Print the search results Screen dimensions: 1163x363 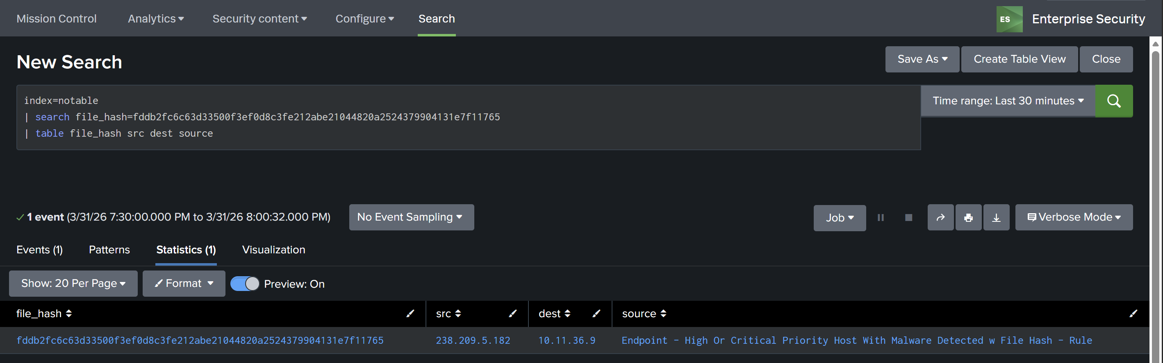[x=968, y=217]
